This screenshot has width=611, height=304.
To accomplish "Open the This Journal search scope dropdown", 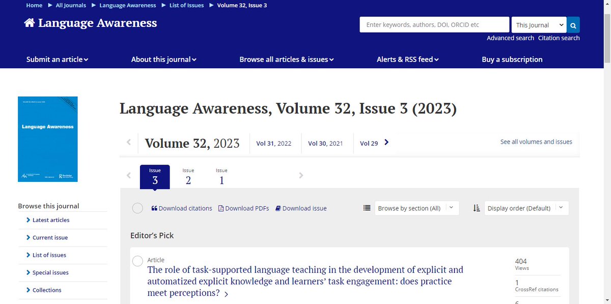I will tap(539, 25).
